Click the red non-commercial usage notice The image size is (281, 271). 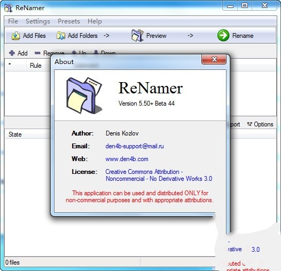pos(139,196)
